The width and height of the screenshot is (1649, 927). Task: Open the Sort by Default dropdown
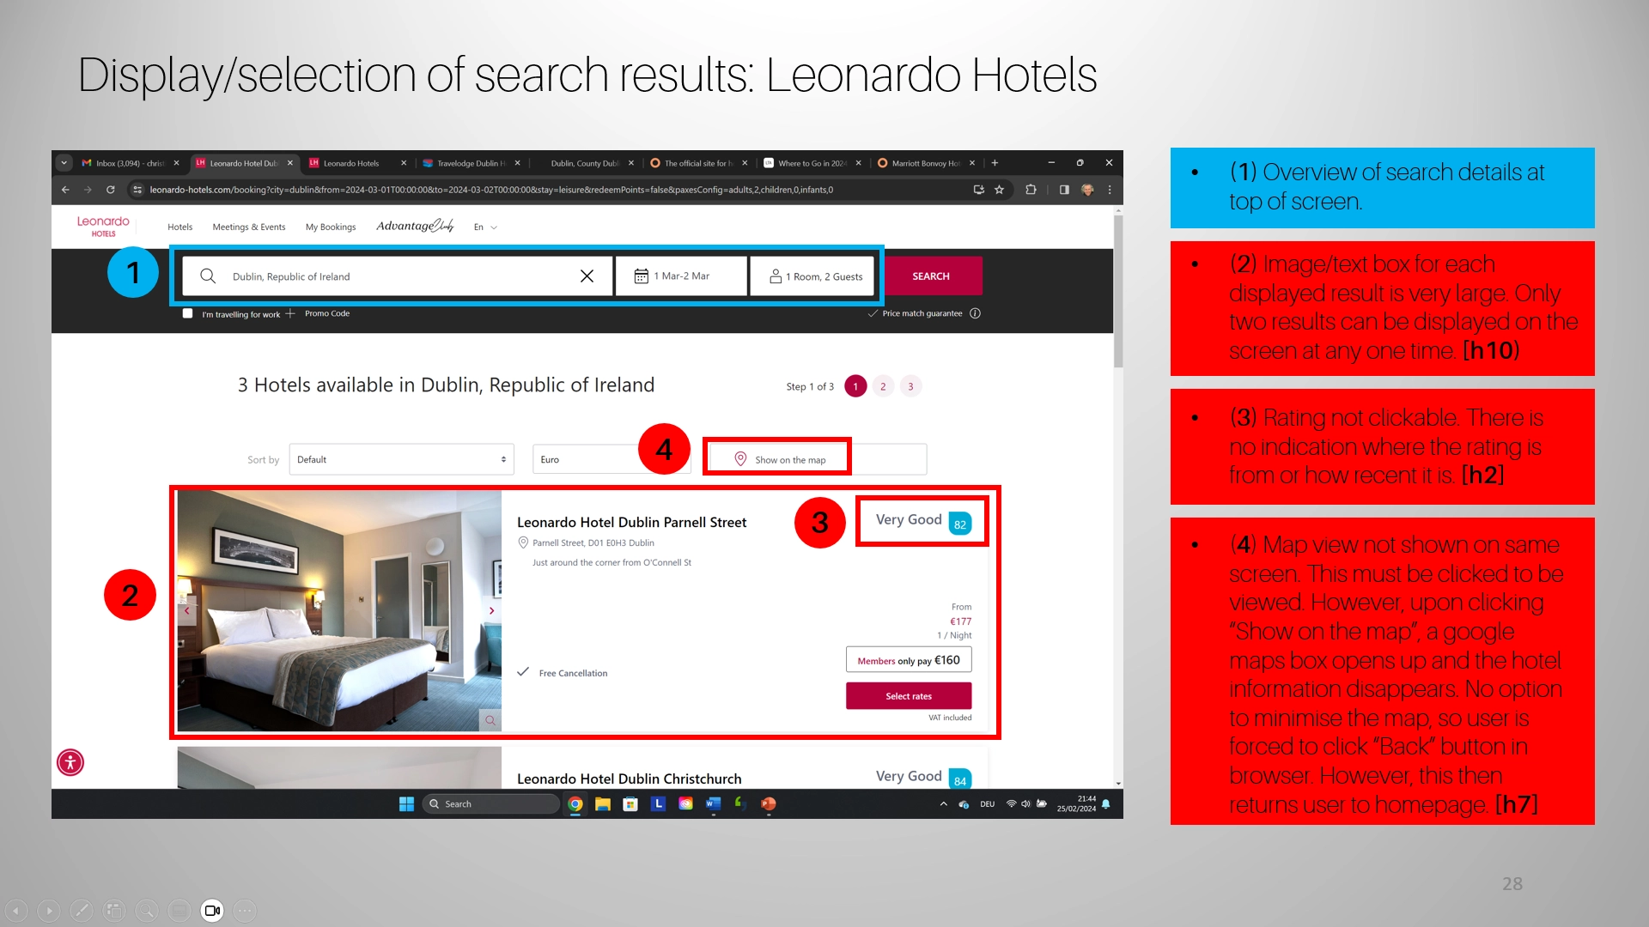(401, 459)
